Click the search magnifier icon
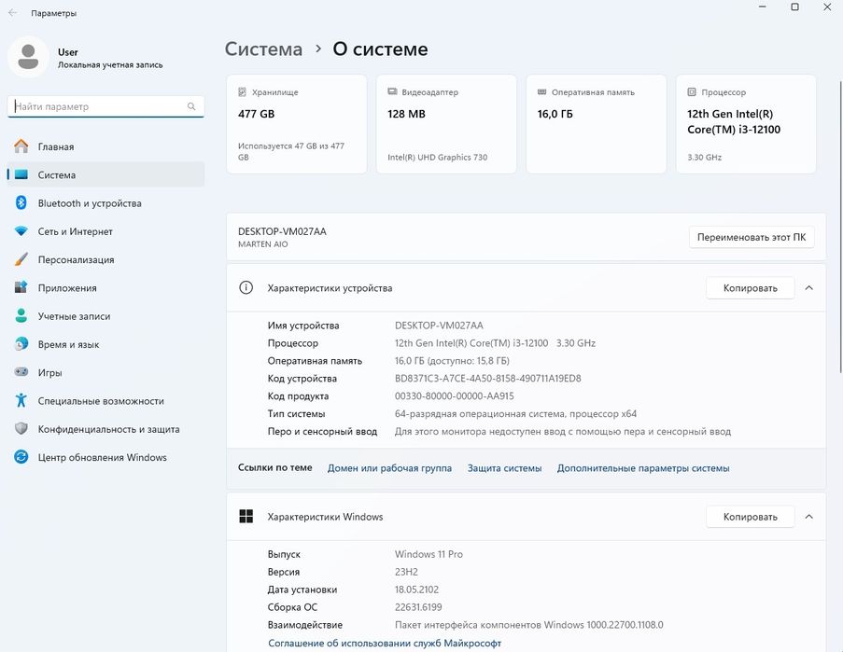 tap(191, 106)
